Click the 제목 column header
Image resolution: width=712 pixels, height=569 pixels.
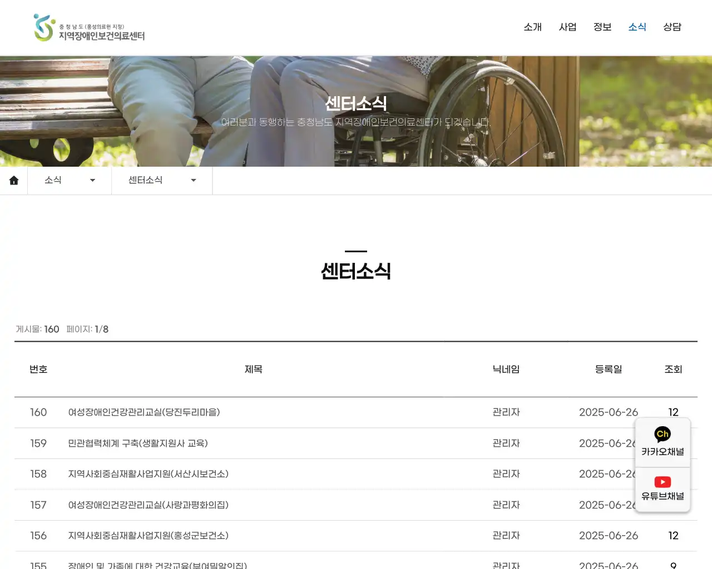pyautogui.click(x=254, y=369)
